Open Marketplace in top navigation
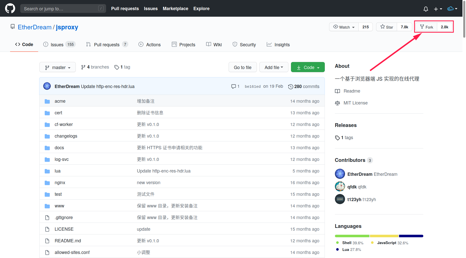This screenshot has height=258, width=466. (176, 9)
